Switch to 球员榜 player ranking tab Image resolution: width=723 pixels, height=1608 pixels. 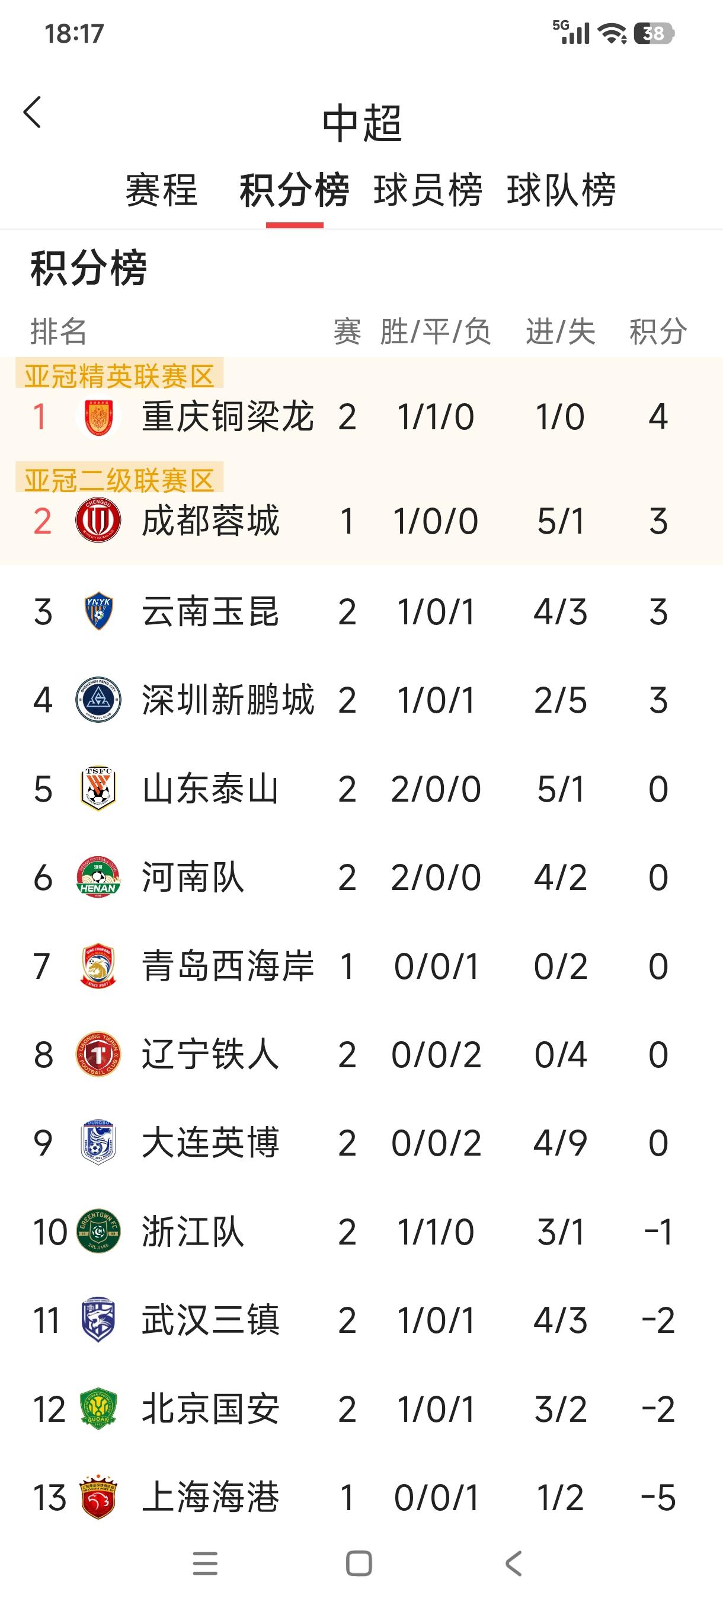click(428, 190)
